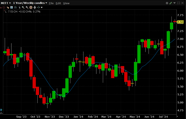186x119 pixels.
Task: Click the 7.75 price axis label
Action: pyautogui.click(x=180, y=15)
